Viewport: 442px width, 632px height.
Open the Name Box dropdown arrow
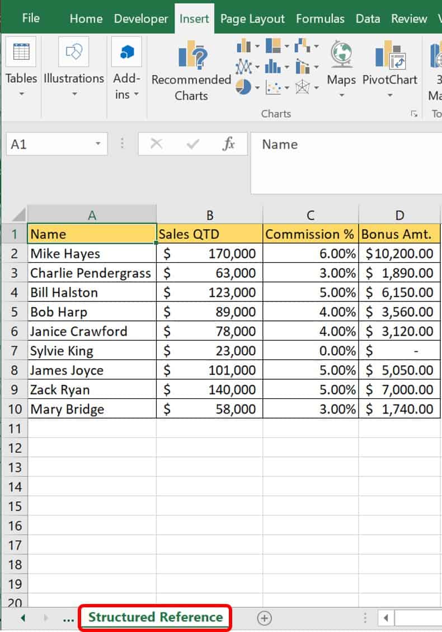[x=98, y=144]
